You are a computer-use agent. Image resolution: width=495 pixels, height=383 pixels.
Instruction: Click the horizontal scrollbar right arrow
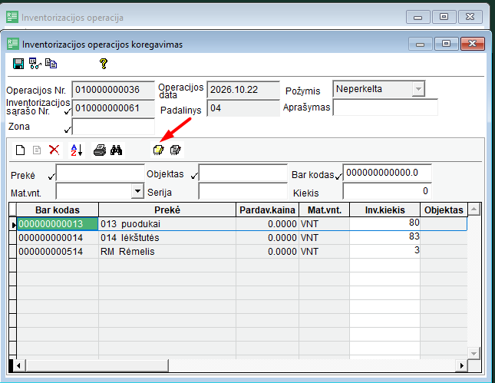click(461, 365)
